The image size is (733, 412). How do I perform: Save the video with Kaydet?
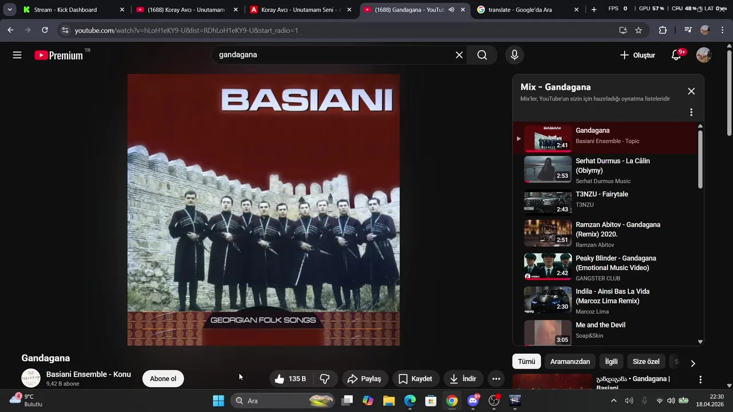415,379
